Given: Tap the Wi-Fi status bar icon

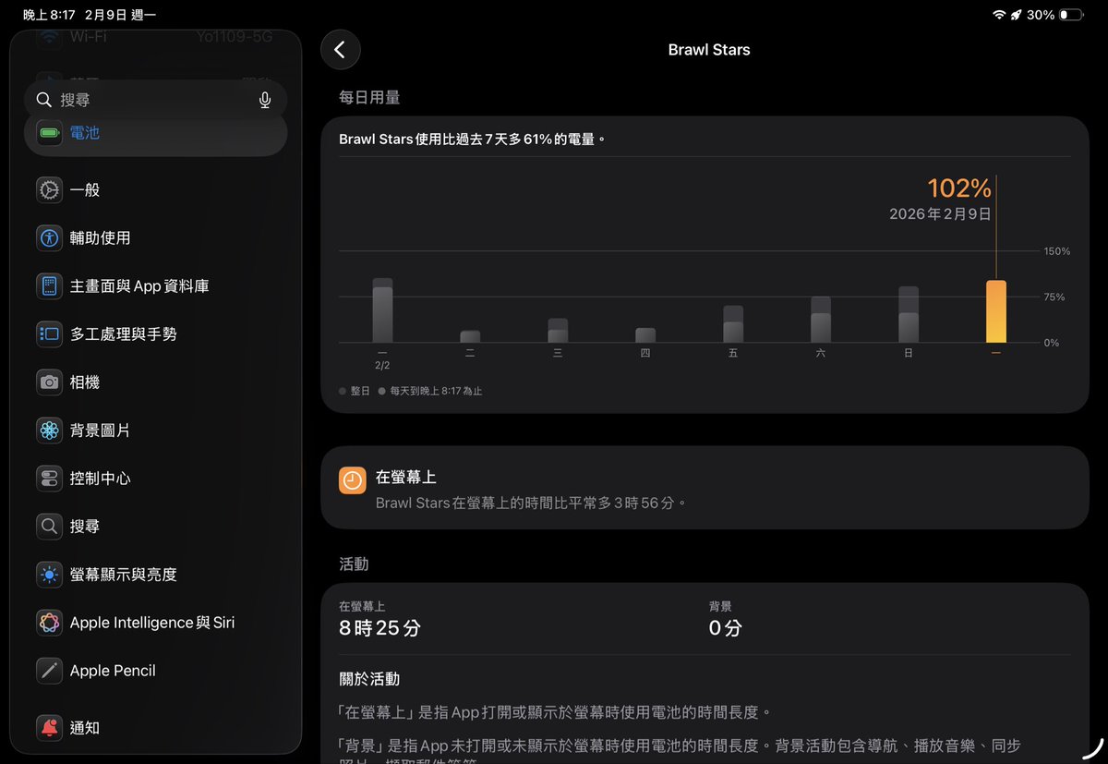Looking at the screenshot, I should pos(999,15).
